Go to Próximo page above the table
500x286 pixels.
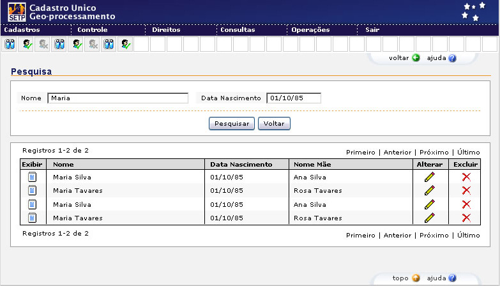(x=434, y=152)
